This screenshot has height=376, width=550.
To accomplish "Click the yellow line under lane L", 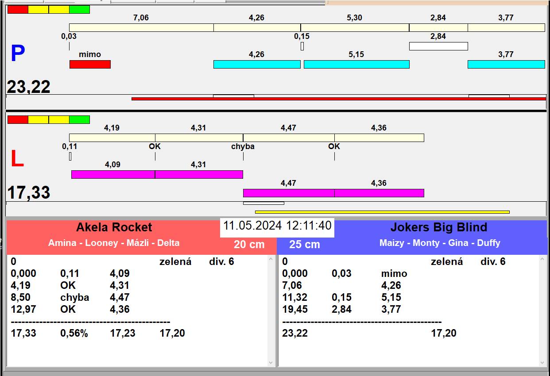I will 382,212.
